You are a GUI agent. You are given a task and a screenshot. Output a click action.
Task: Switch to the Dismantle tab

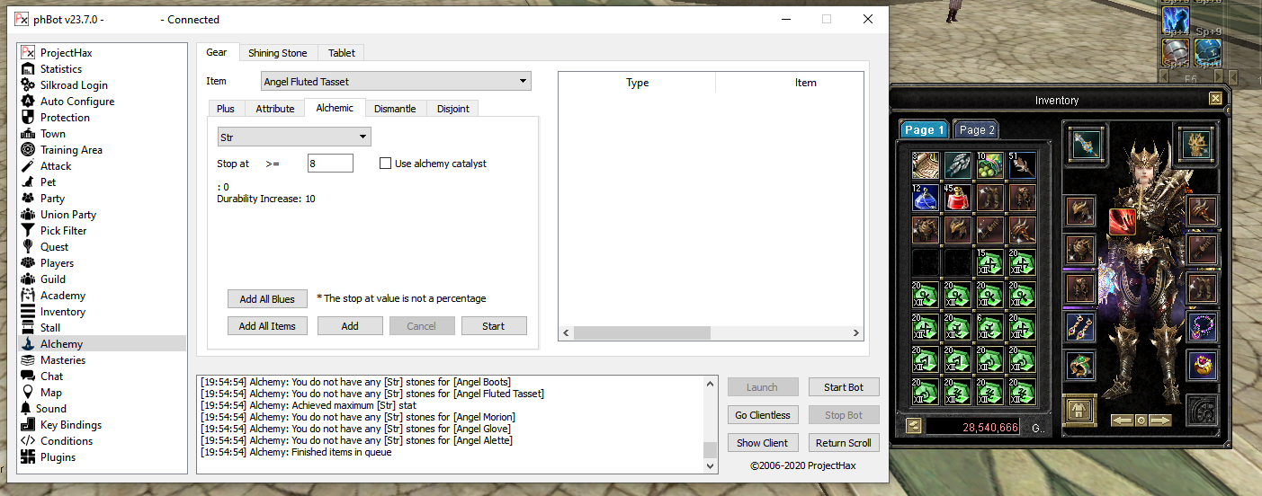pos(395,109)
